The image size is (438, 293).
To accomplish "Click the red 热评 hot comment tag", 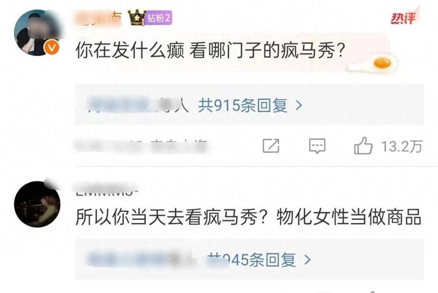I will pyautogui.click(x=403, y=18).
